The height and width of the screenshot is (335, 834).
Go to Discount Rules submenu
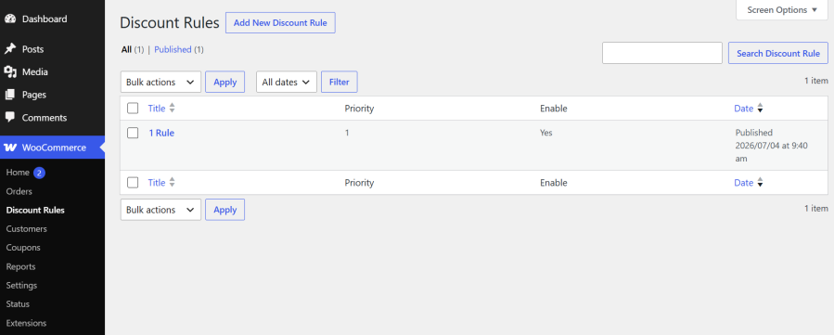35,210
